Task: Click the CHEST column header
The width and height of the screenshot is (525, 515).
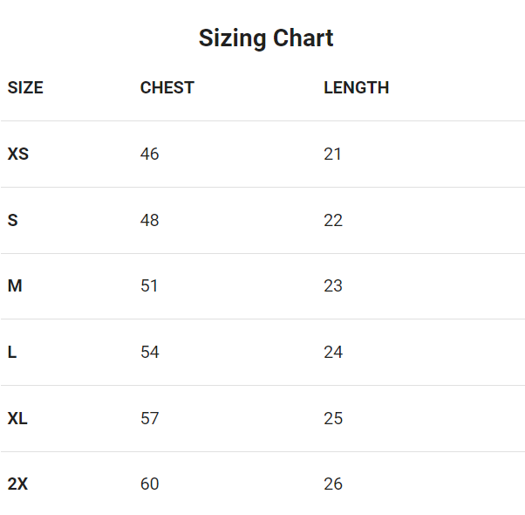Action: pyautogui.click(x=167, y=88)
